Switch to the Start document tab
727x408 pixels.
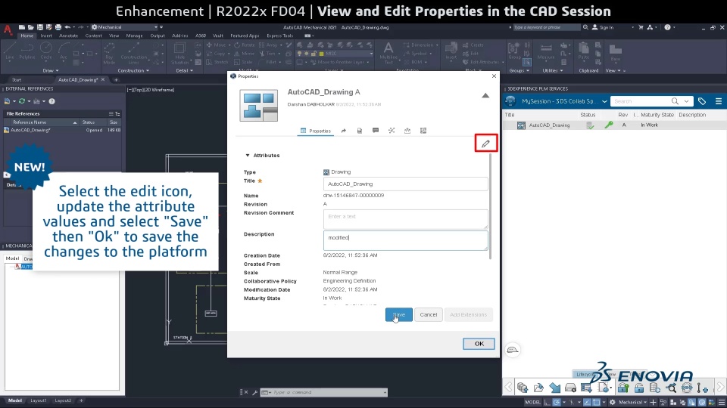pyautogui.click(x=17, y=79)
